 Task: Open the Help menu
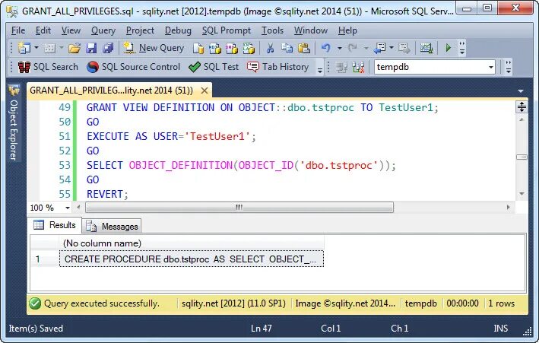pos(347,30)
